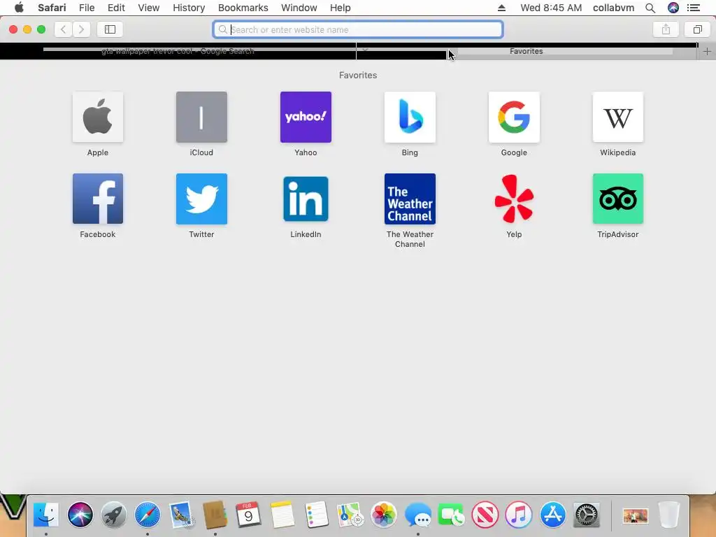This screenshot has height=537, width=716.
Task: Open System Preferences gear in Dock
Action: 587,515
